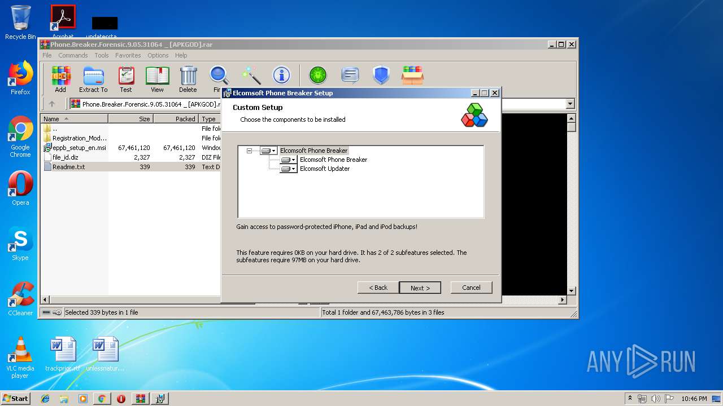723x406 pixels.
Task: Show hidden system tray icons
Action: [x=630, y=399]
